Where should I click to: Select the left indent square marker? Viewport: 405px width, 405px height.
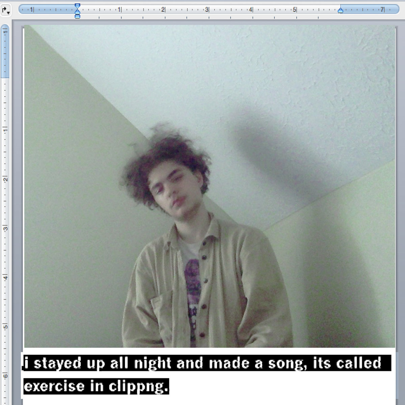(x=77, y=16)
